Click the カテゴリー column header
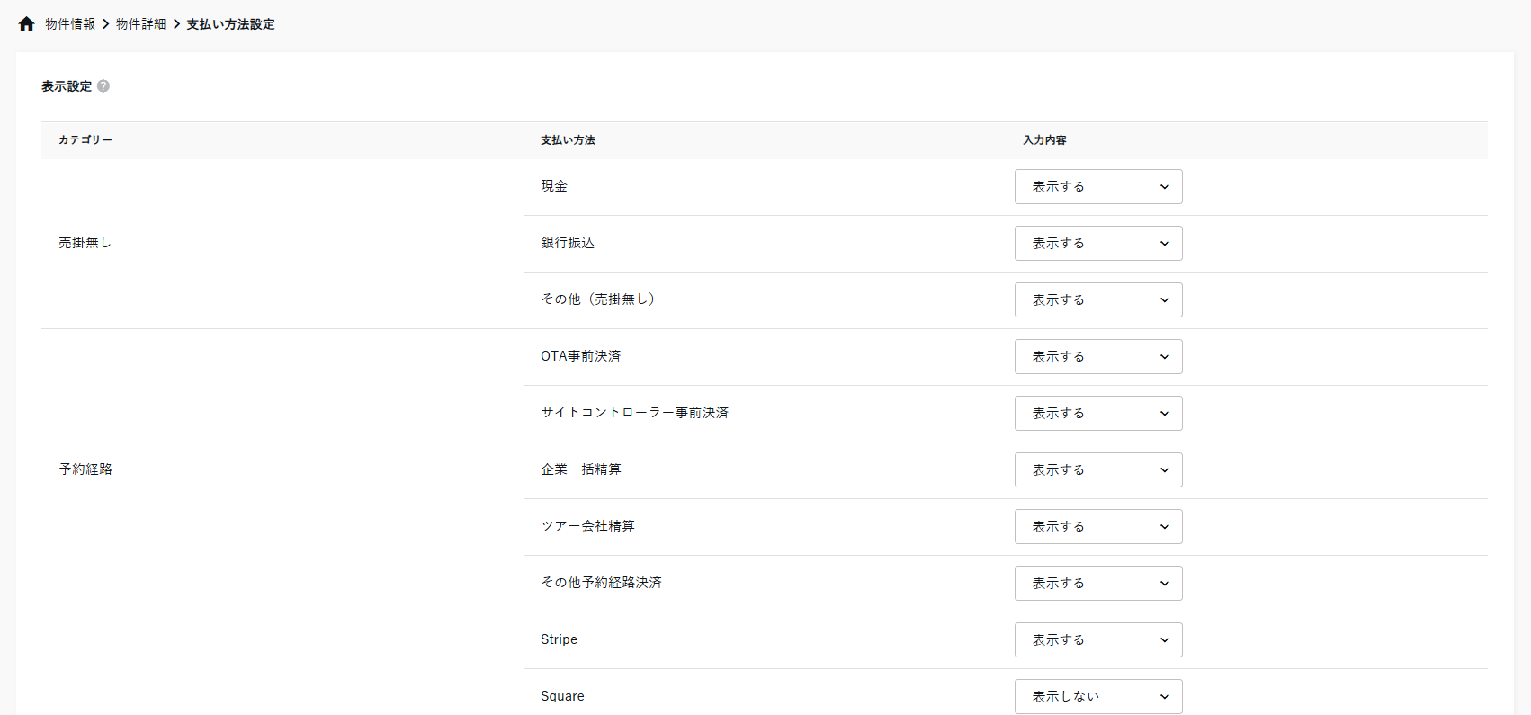 click(85, 140)
